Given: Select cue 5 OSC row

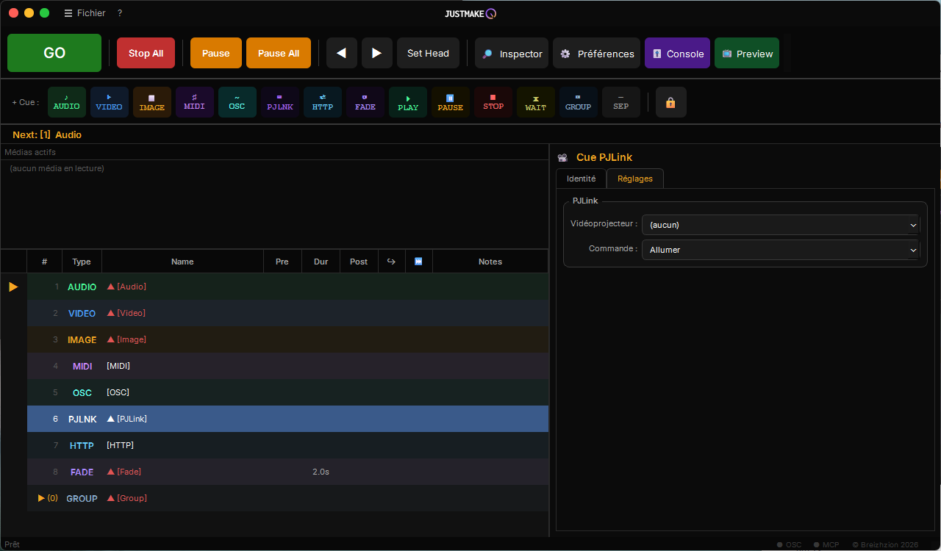Looking at the screenshot, I should point(287,392).
